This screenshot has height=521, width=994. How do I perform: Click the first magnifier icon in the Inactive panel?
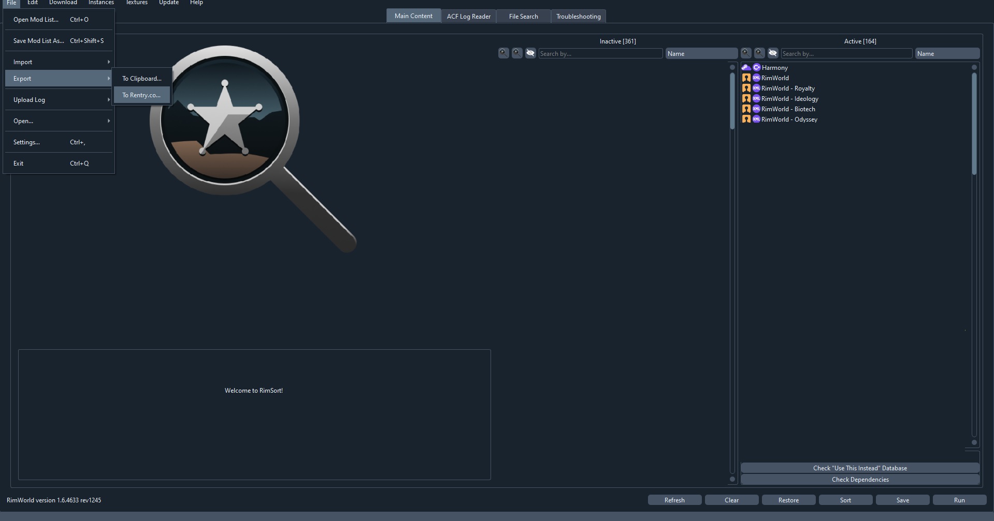tap(503, 53)
